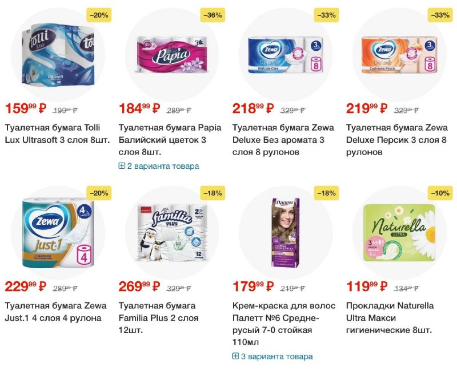This screenshot has height=372, width=457.
Task: Click the 269.99 ₽ Familia Plus price
Action: coord(139,286)
